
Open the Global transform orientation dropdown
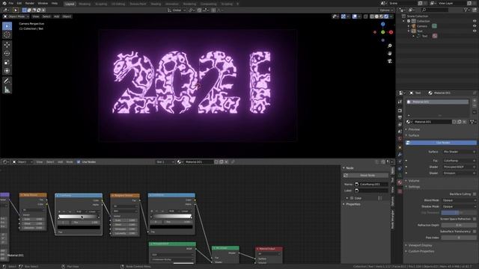coord(177,10)
